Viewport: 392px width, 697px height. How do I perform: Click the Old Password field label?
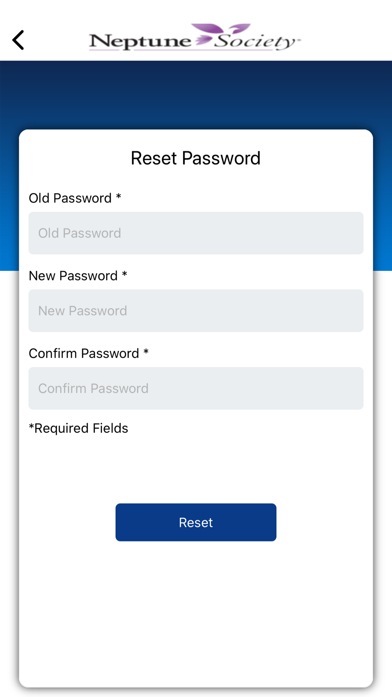coord(70,198)
